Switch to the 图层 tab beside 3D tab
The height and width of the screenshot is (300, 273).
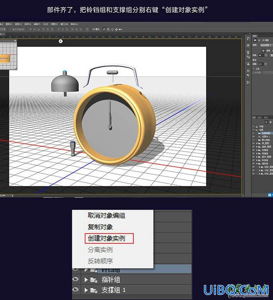point(260,118)
